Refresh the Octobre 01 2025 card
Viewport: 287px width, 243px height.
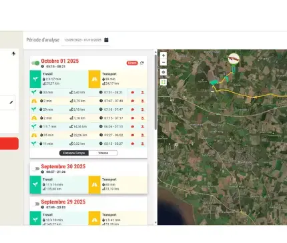coord(142,63)
